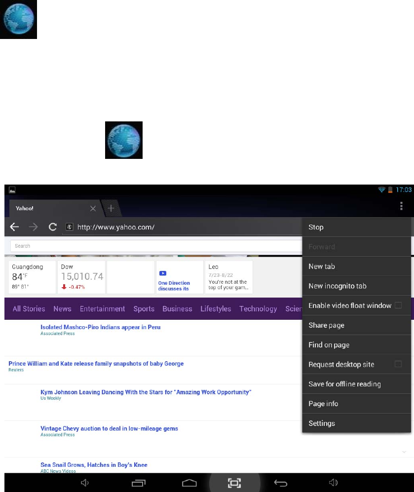
Task: Open Page info
Action: coord(356,404)
